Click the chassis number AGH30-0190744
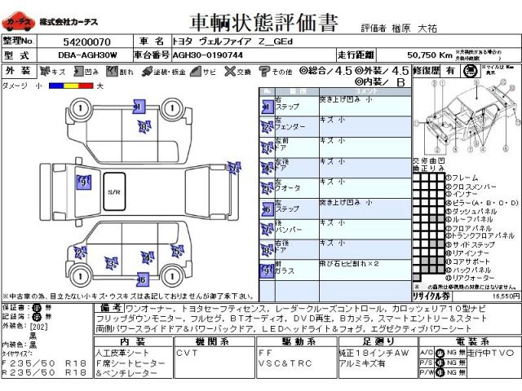This screenshot has height=391, width=522. pyautogui.click(x=207, y=55)
